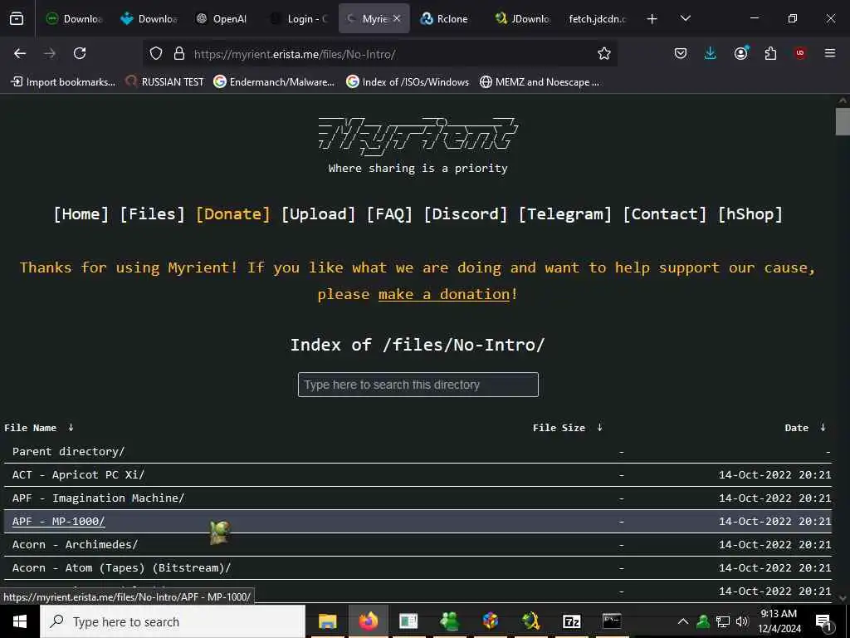
Task: Open the [Discord] navigation link
Action: point(466,213)
